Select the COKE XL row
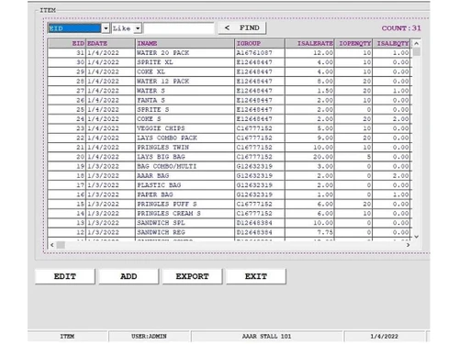 tap(229, 72)
